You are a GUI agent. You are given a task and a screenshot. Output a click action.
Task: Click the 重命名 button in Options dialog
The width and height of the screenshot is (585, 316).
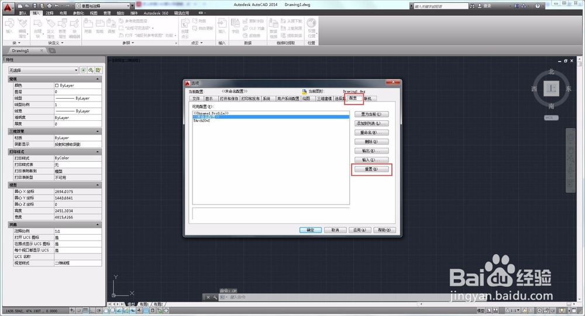pos(371,133)
